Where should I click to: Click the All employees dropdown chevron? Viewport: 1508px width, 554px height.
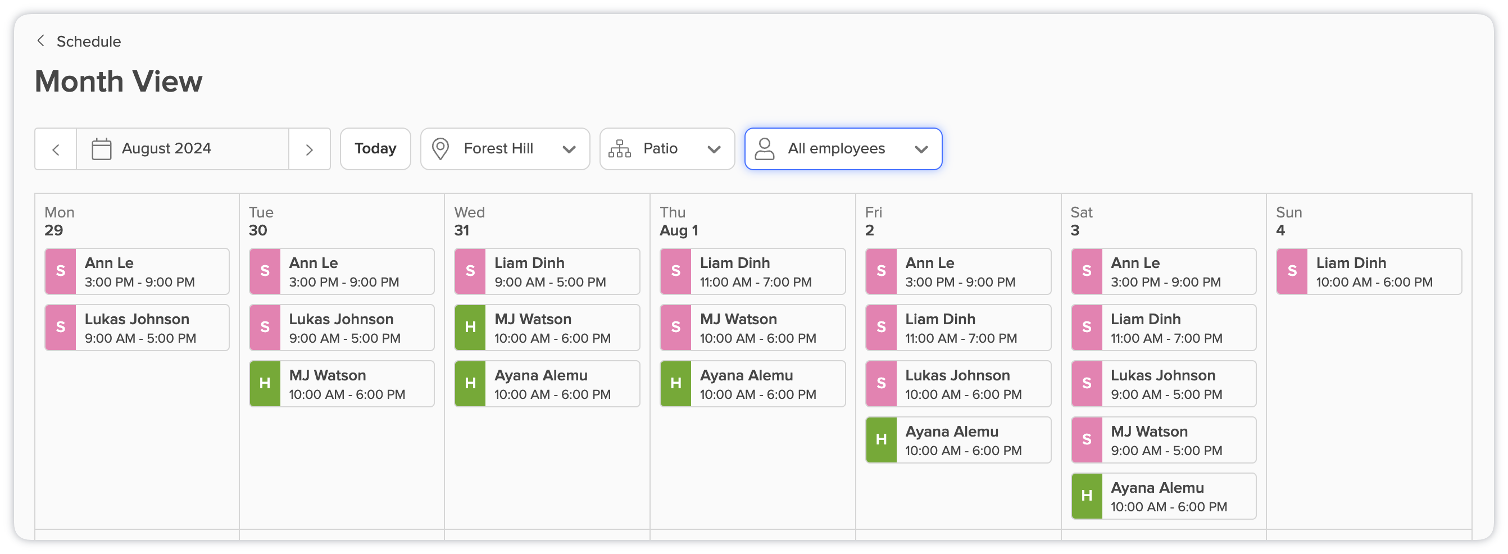point(921,150)
